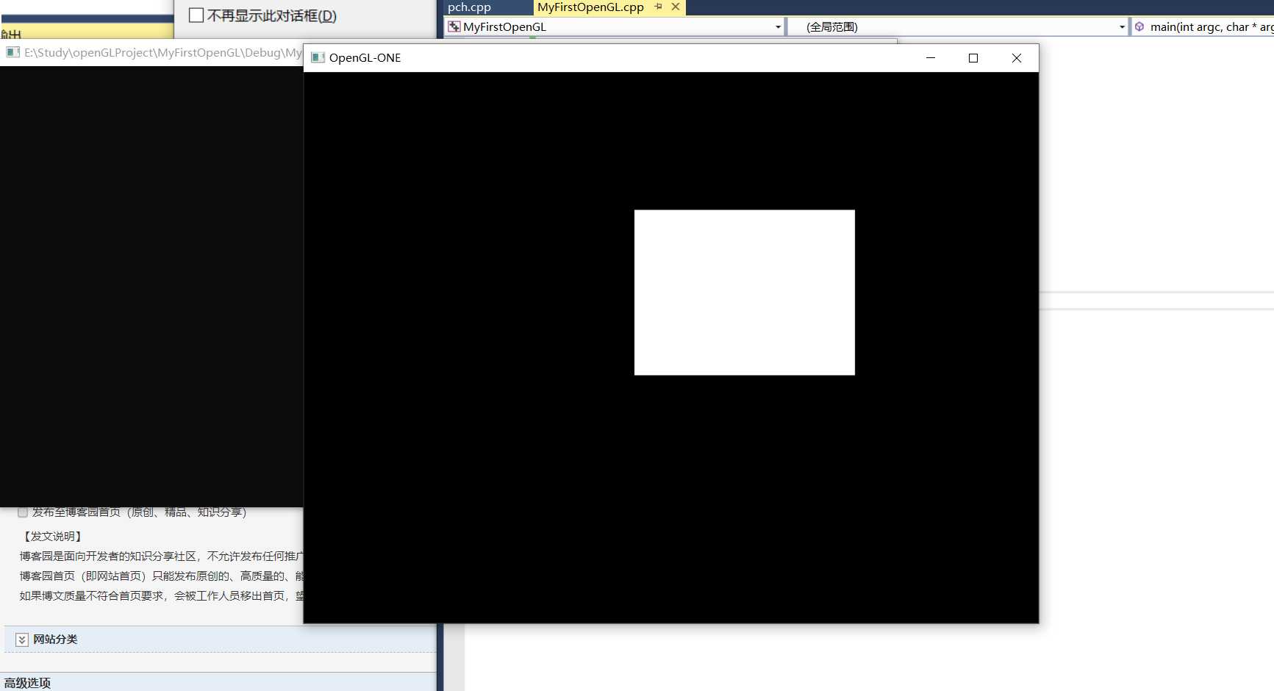Click the OpenGL-ONE window app icon
The width and height of the screenshot is (1274, 691).
click(x=318, y=58)
